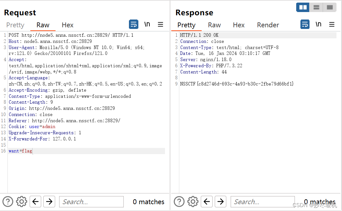Select side-by-side layout view icon
The image size is (342, 211).
(303, 7)
